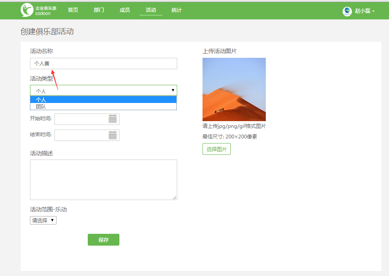
Task: Click into the 活动描述 textarea
Action: [103, 180]
